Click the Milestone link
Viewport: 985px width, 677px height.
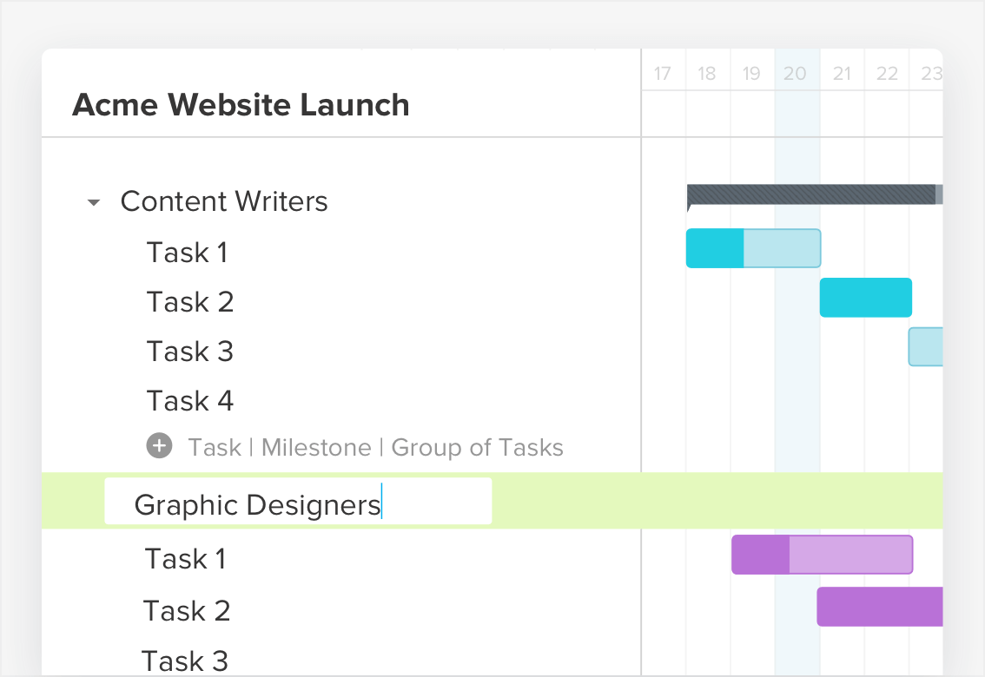316,447
